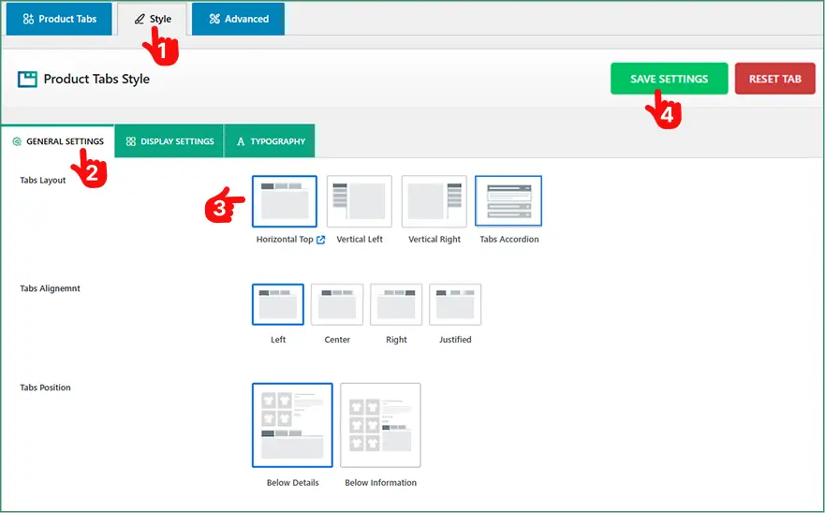Open the Typography sub-tab

(271, 141)
